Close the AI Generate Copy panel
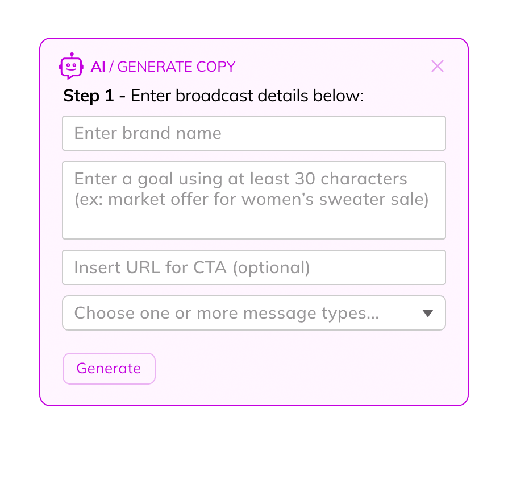The image size is (508, 495). click(x=437, y=66)
